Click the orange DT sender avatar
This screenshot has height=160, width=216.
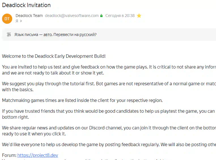[7, 19]
